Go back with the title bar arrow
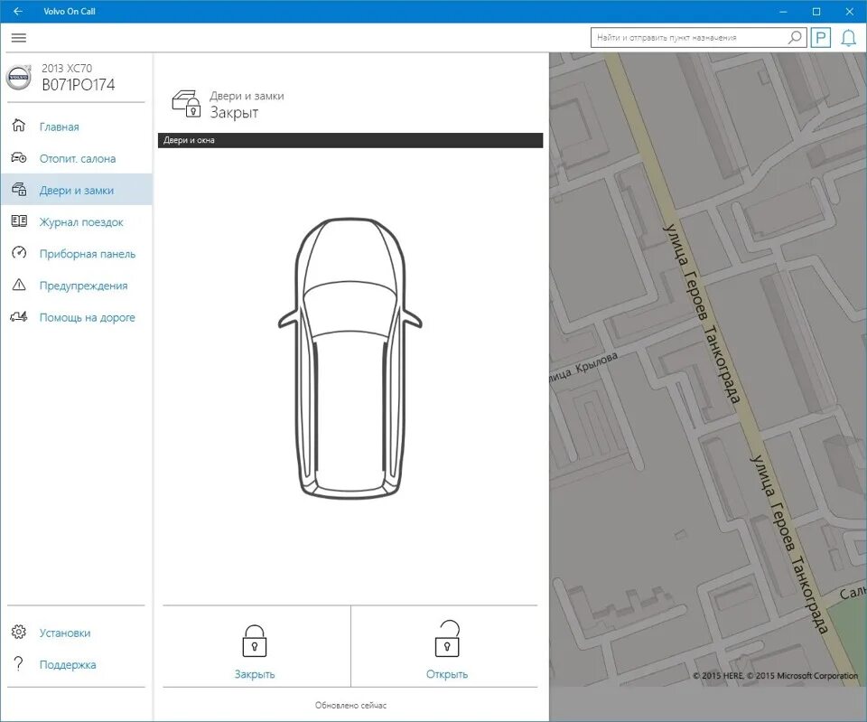This screenshot has width=867, height=722. [18, 11]
